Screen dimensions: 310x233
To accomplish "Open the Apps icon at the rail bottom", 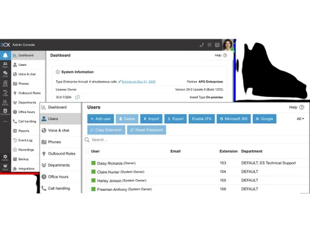I will (x=6, y=167).
